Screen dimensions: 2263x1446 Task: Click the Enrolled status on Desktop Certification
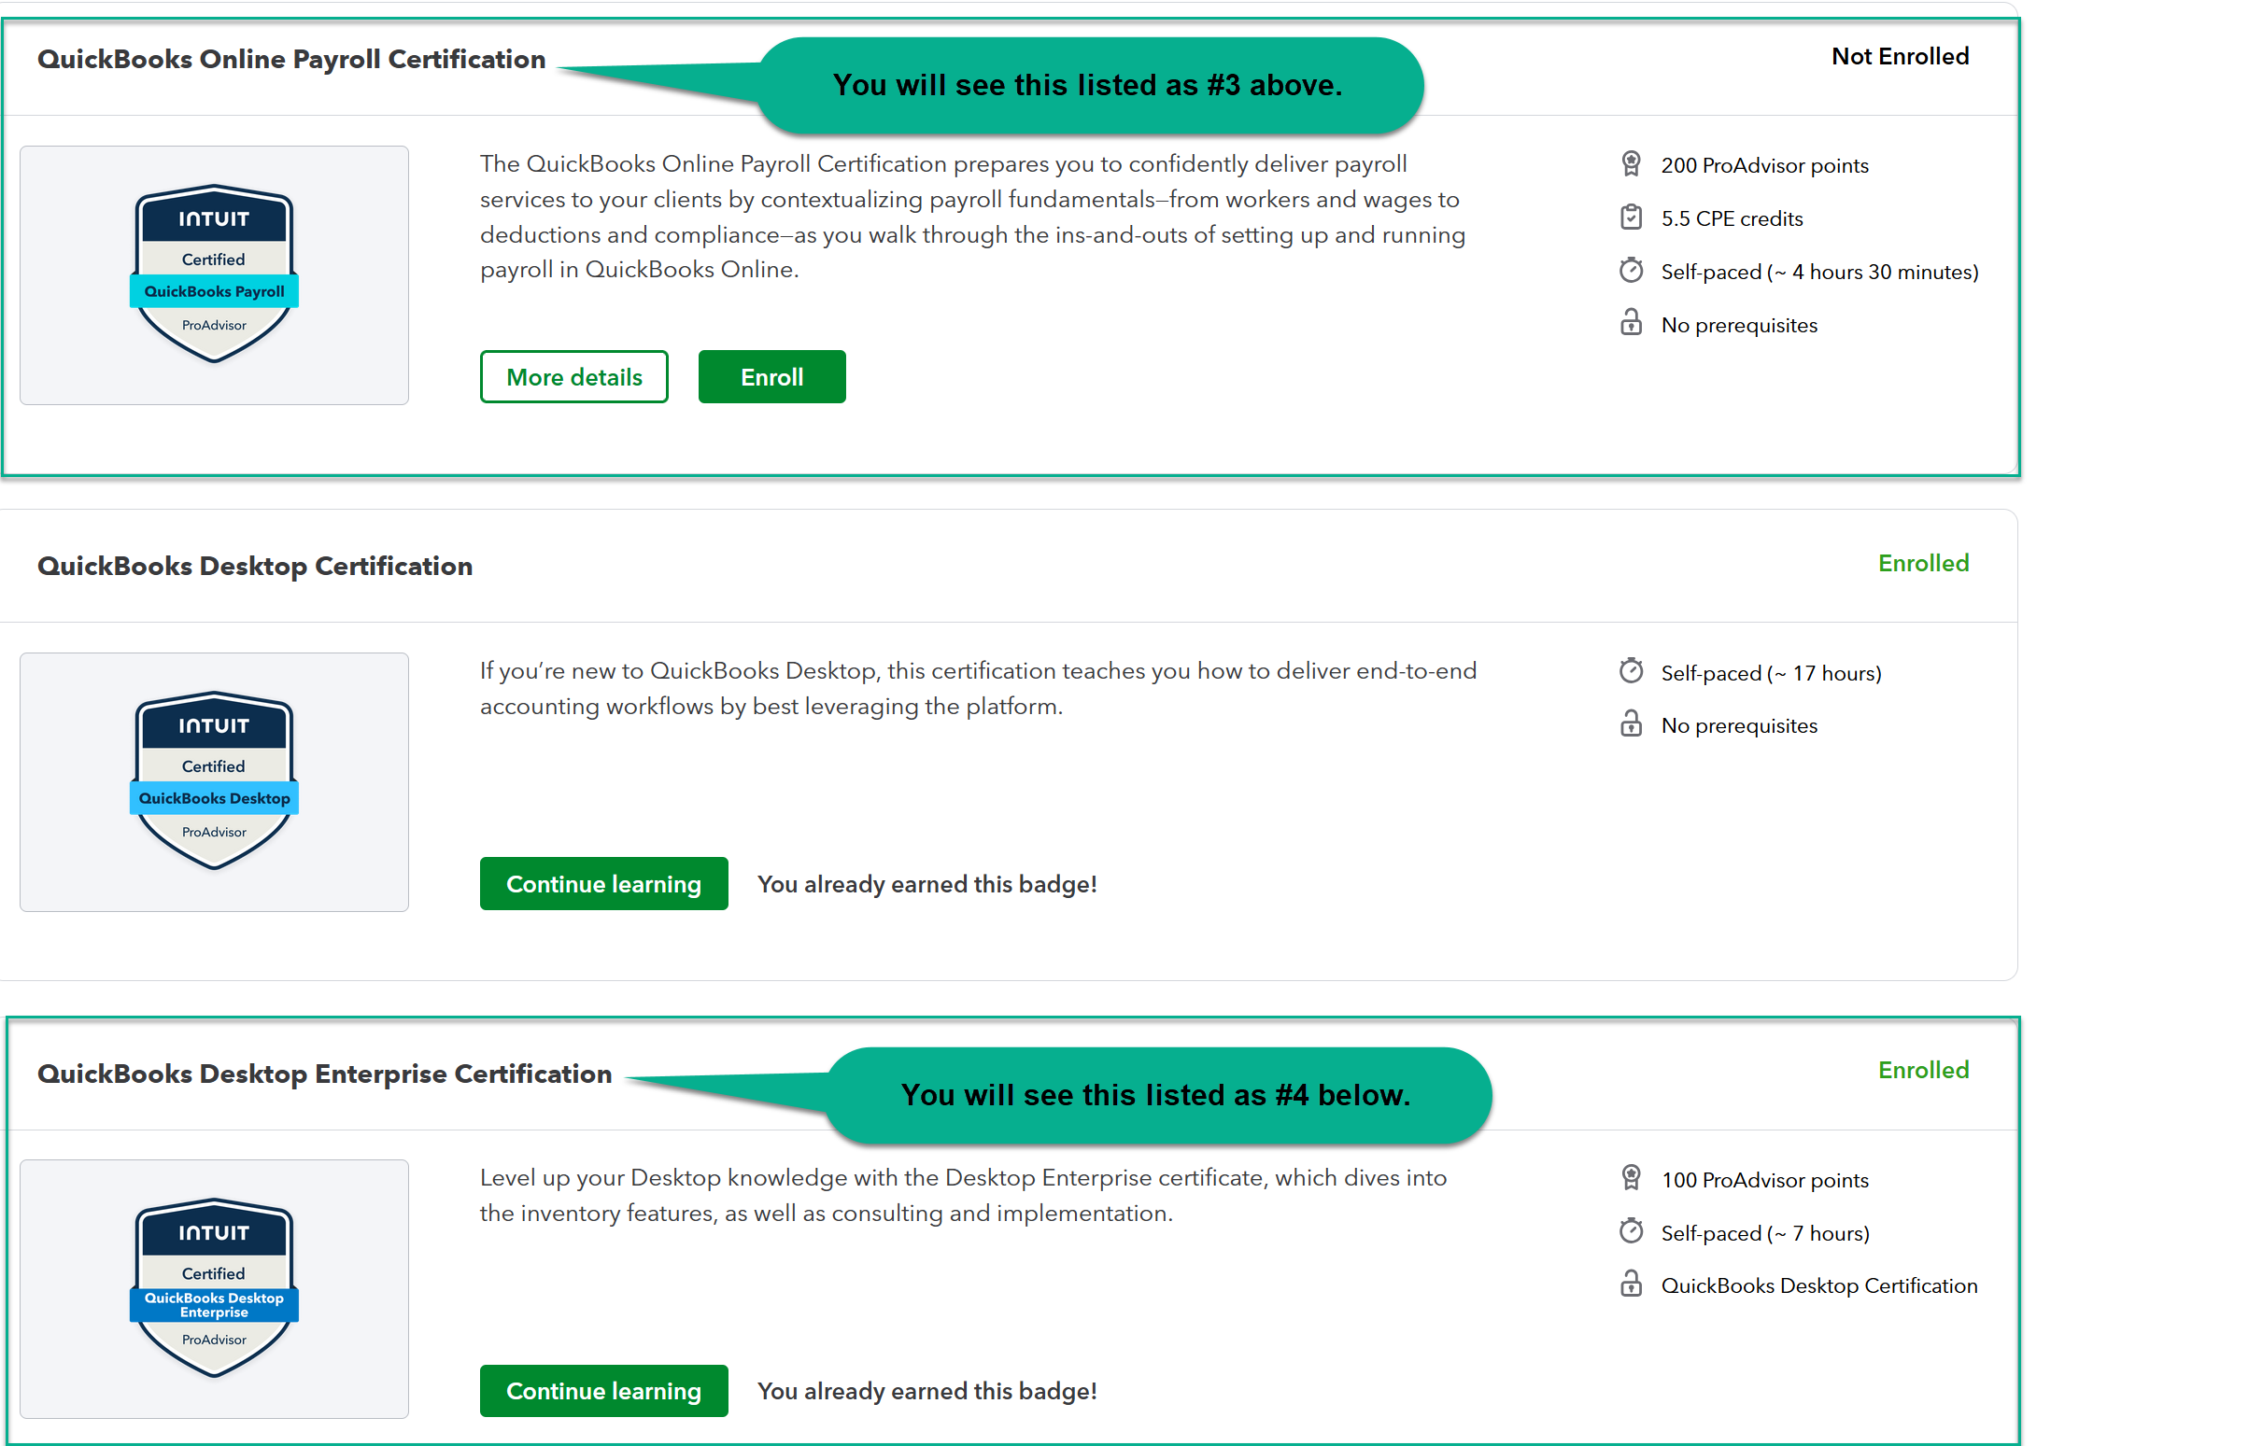pyautogui.click(x=1923, y=563)
